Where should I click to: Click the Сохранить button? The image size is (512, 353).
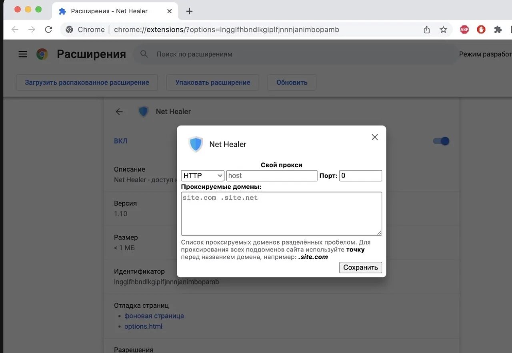click(x=360, y=267)
